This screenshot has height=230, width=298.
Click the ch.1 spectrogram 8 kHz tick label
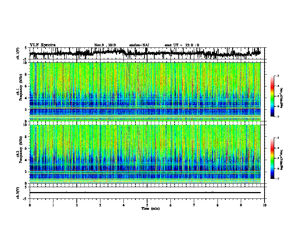click(27, 74)
